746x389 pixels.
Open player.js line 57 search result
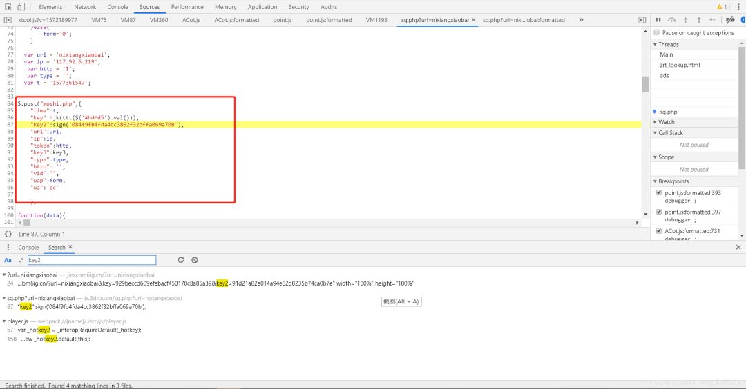[79, 330]
